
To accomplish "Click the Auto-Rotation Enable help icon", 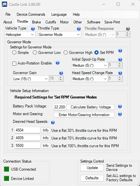I will tap(57, 63).
